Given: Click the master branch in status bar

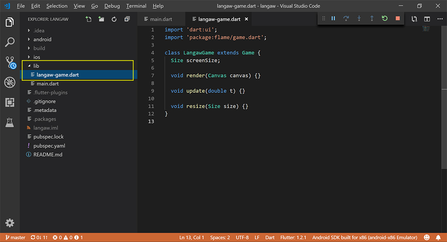Looking at the screenshot, I should coord(15,238).
